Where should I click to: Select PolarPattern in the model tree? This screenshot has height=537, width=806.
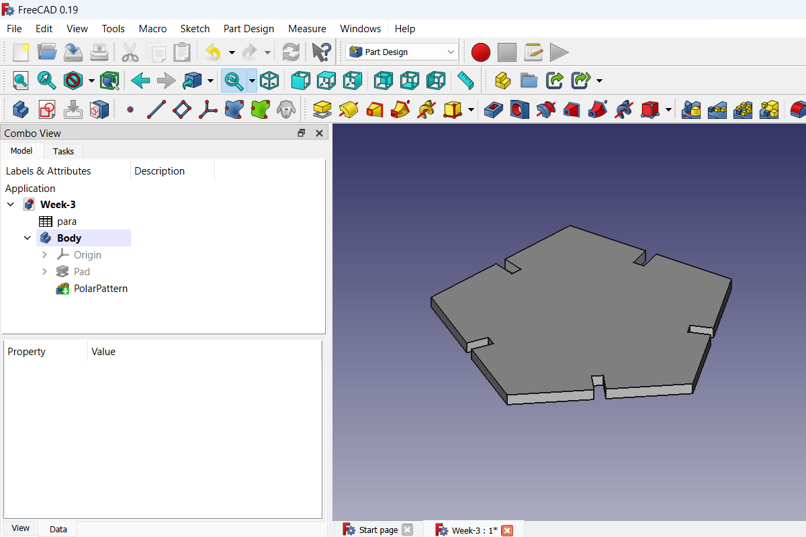click(x=100, y=289)
